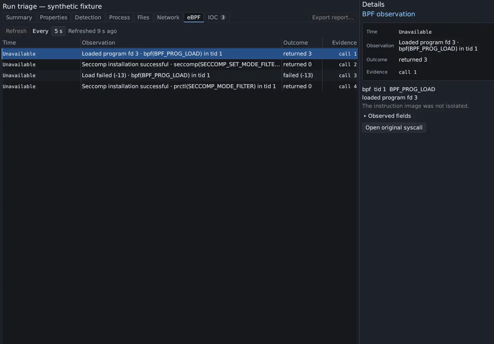
Task: Open the 5 s refresh interval dropdown
Action: click(x=58, y=31)
